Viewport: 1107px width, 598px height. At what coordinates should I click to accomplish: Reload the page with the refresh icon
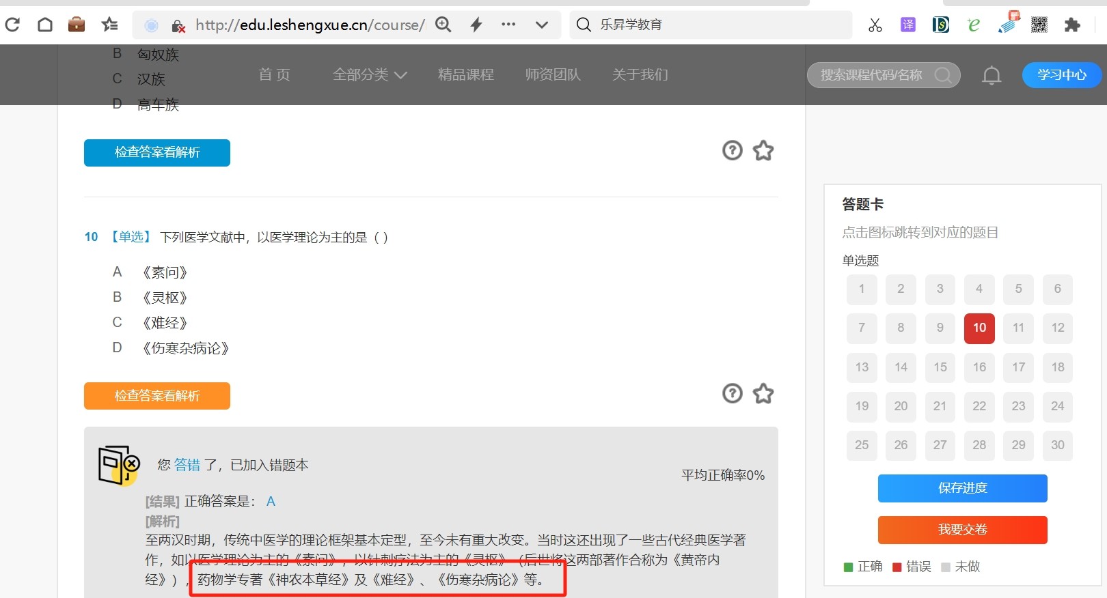click(12, 25)
